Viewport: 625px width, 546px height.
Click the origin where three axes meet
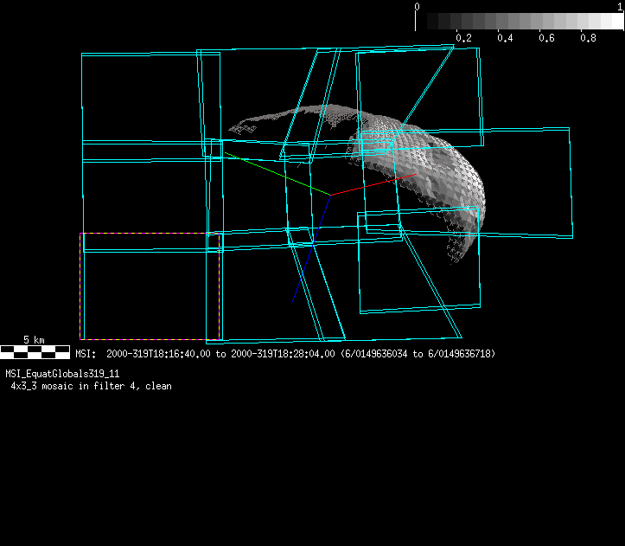pos(330,195)
